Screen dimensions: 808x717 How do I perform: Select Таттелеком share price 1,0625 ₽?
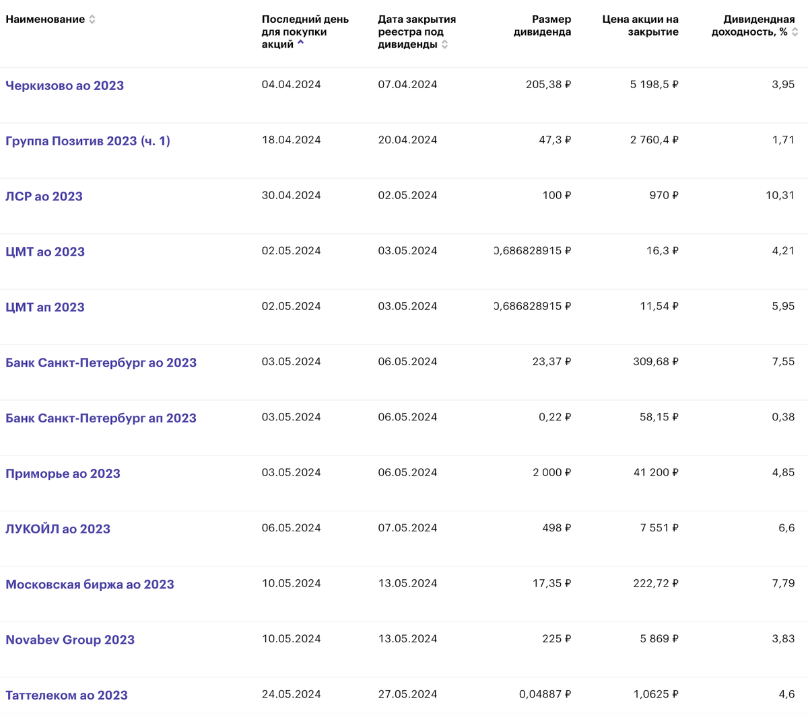click(x=656, y=694)
